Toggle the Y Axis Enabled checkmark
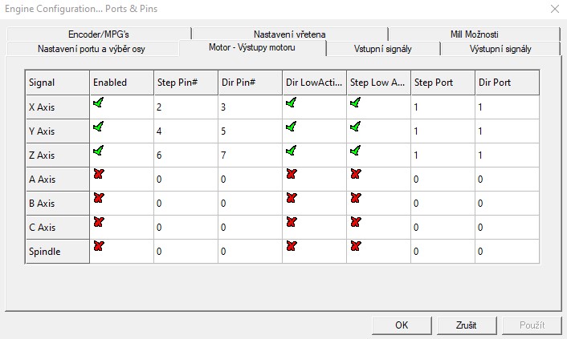The height and width of the screenshot is (339, 567). point(99,127)
